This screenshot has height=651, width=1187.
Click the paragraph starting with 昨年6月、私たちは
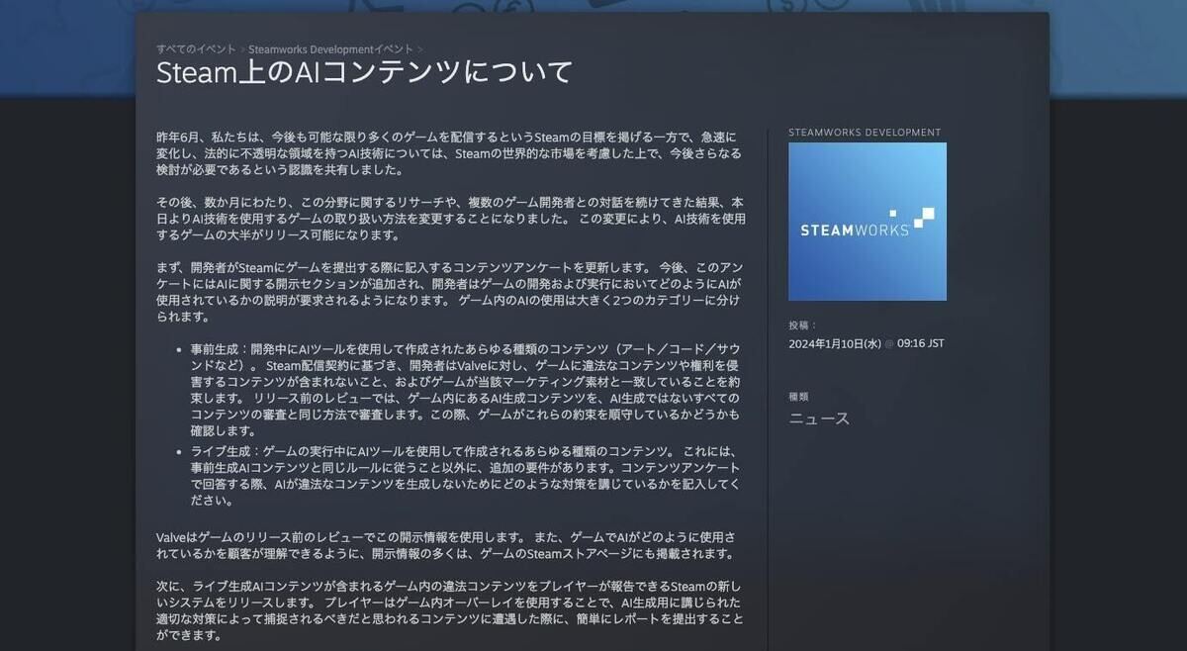point(449,152)
